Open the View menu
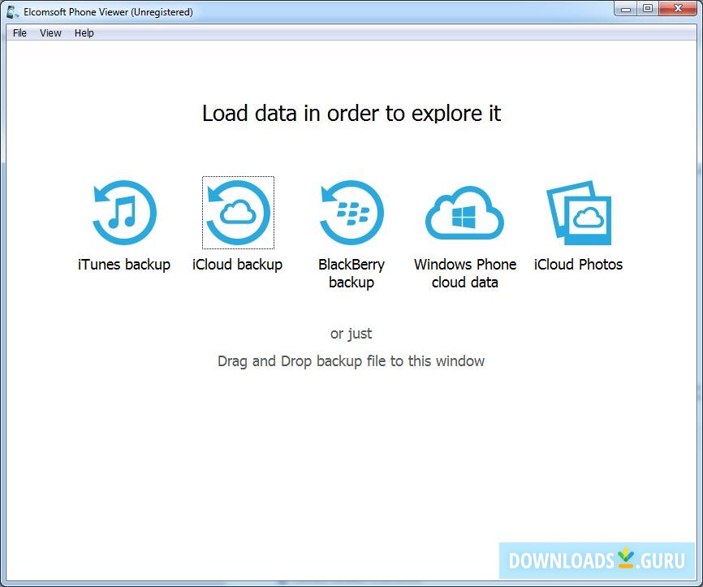Screen dimensions: 703x587 tap(50, 32)
